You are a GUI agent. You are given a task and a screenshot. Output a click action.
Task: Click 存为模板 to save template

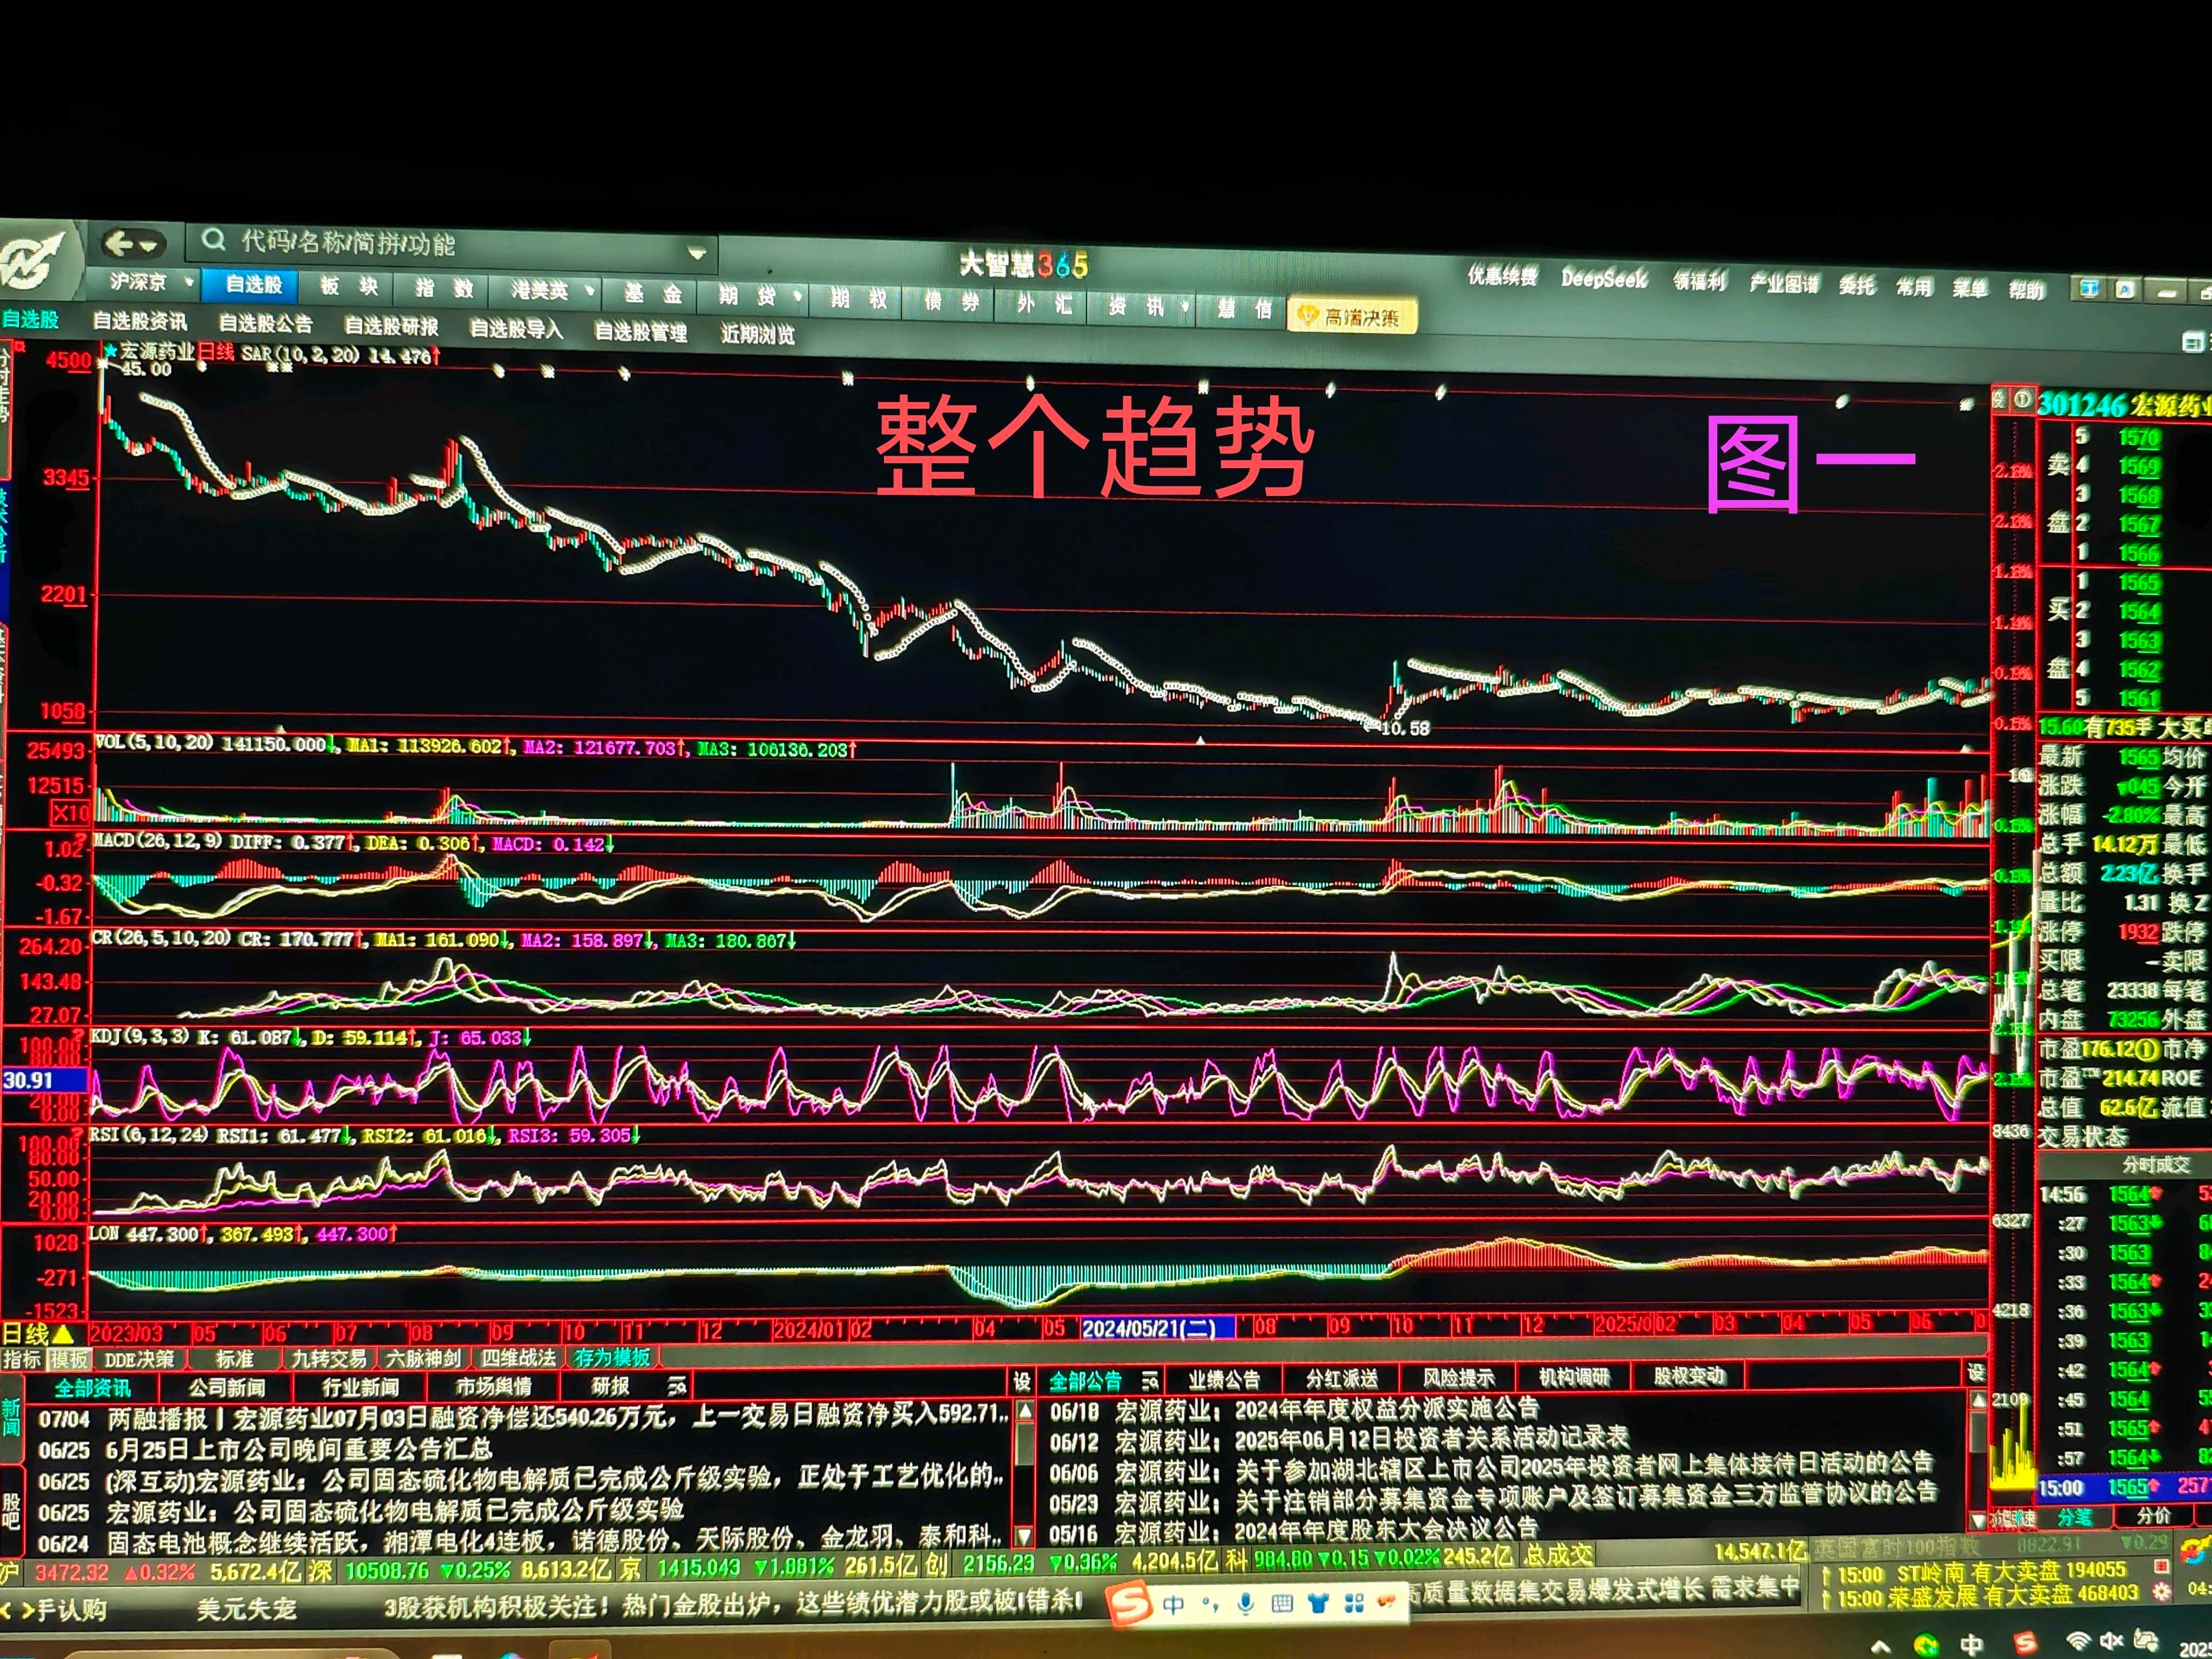click(x=612, y=1357)
